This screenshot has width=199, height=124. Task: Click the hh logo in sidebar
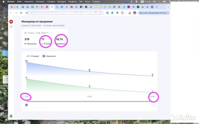(x=11, y=21)
